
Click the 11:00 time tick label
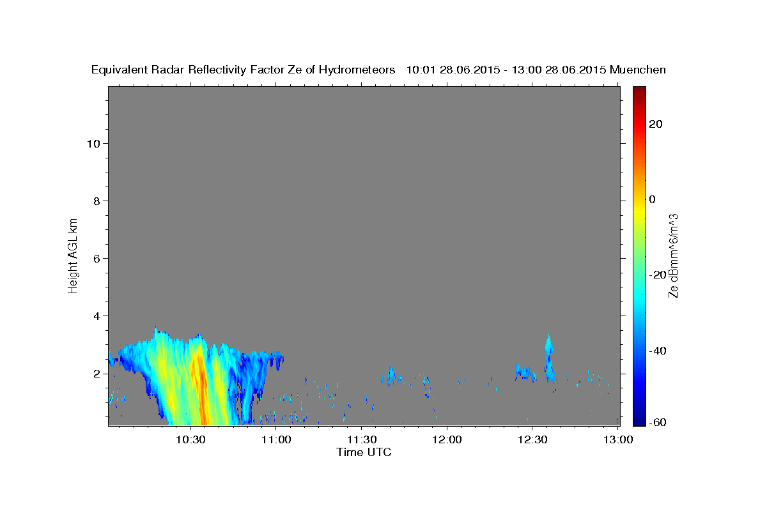(x=276, y=439)
